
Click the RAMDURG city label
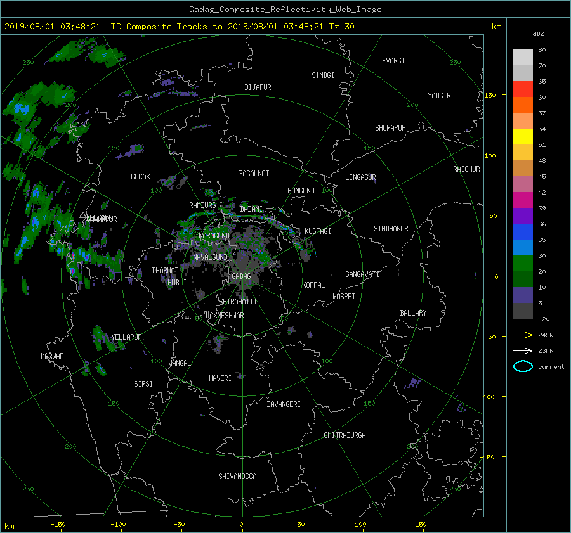coord(202,205)
